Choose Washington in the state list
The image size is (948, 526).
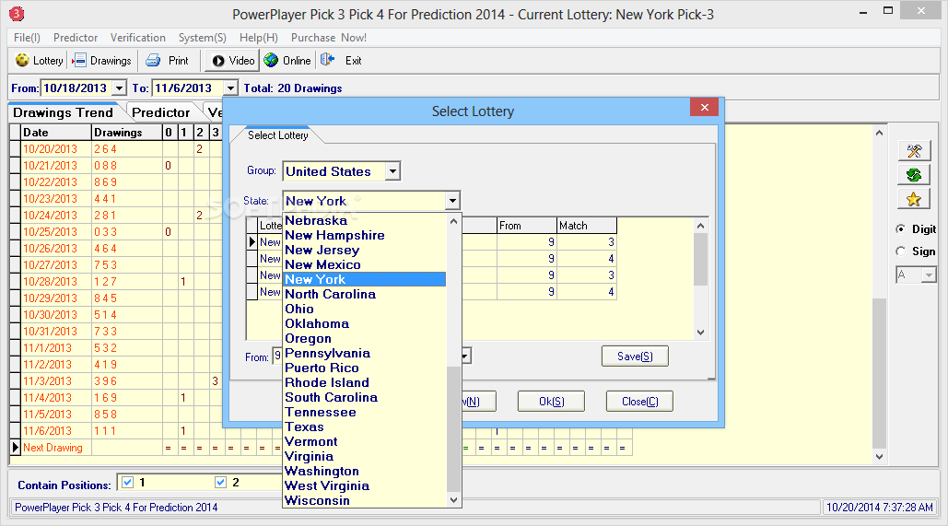[365, 471]
